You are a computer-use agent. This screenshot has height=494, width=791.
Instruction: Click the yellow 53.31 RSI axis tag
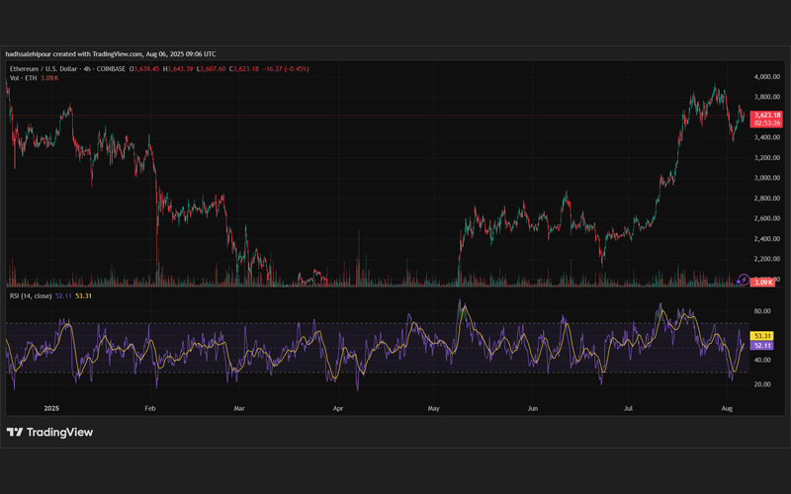pos(761,336)
